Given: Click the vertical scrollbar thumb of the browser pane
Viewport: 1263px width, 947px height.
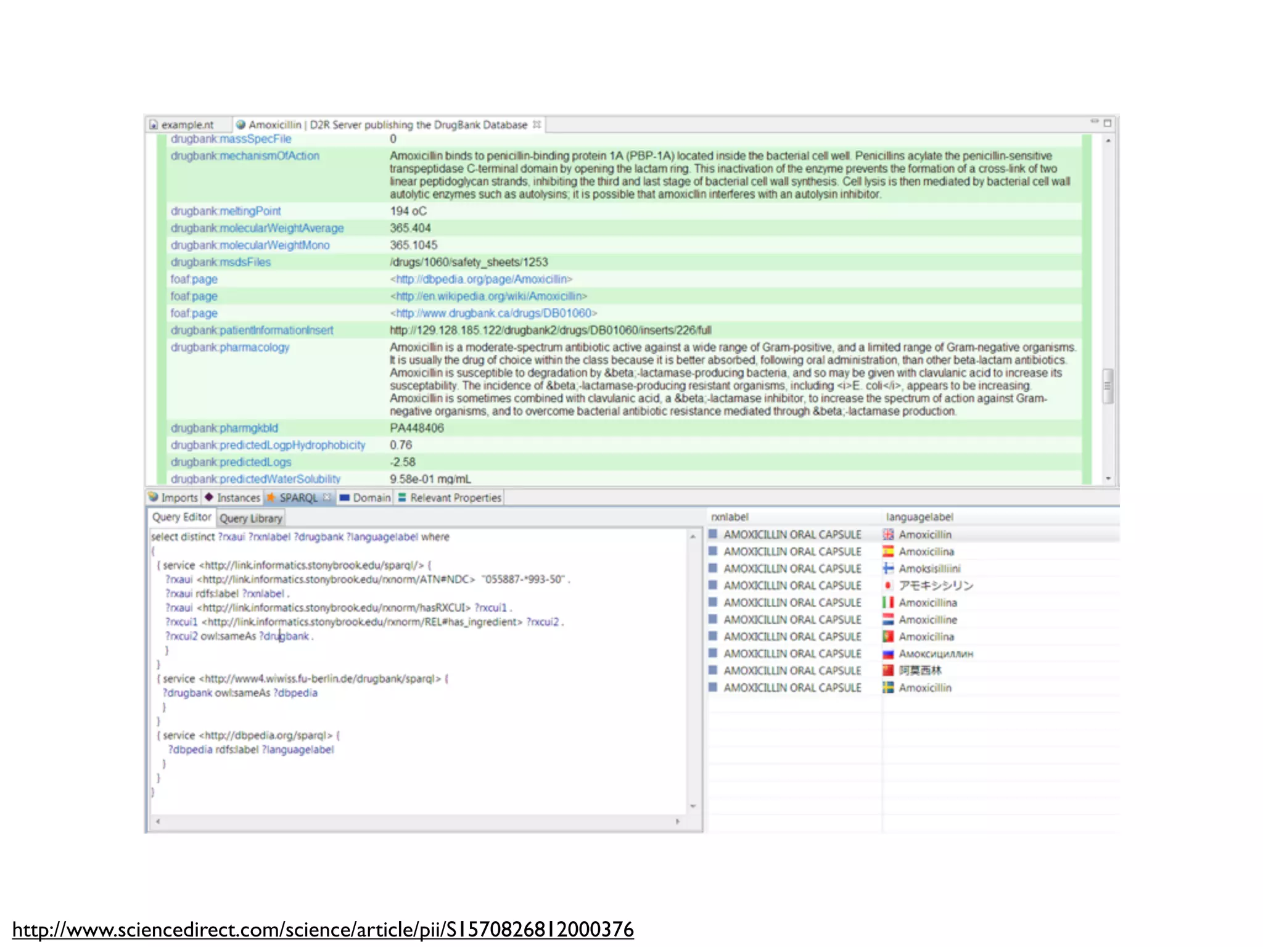Looking at the screenshot, I should (x=1108, y=386).
